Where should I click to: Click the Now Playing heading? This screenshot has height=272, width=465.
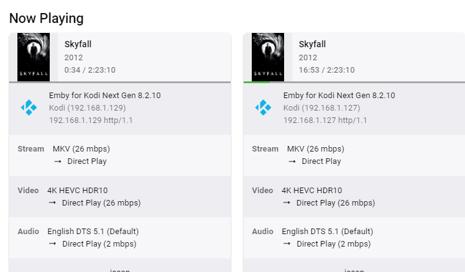47,18
